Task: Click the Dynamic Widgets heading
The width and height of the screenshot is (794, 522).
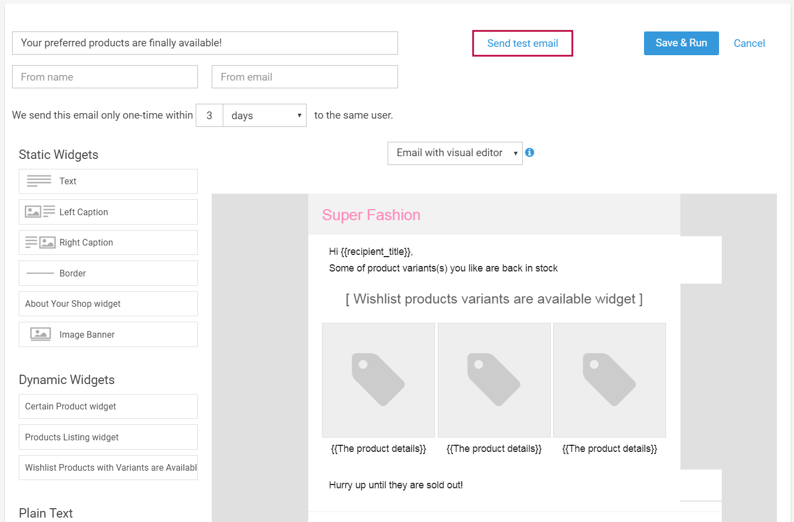Action: [x=67, y=380]
